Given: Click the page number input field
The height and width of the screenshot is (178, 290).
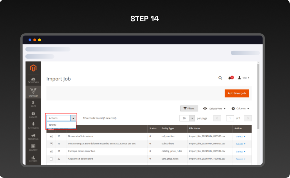Looking at the screenshot, I should (230, 118).
